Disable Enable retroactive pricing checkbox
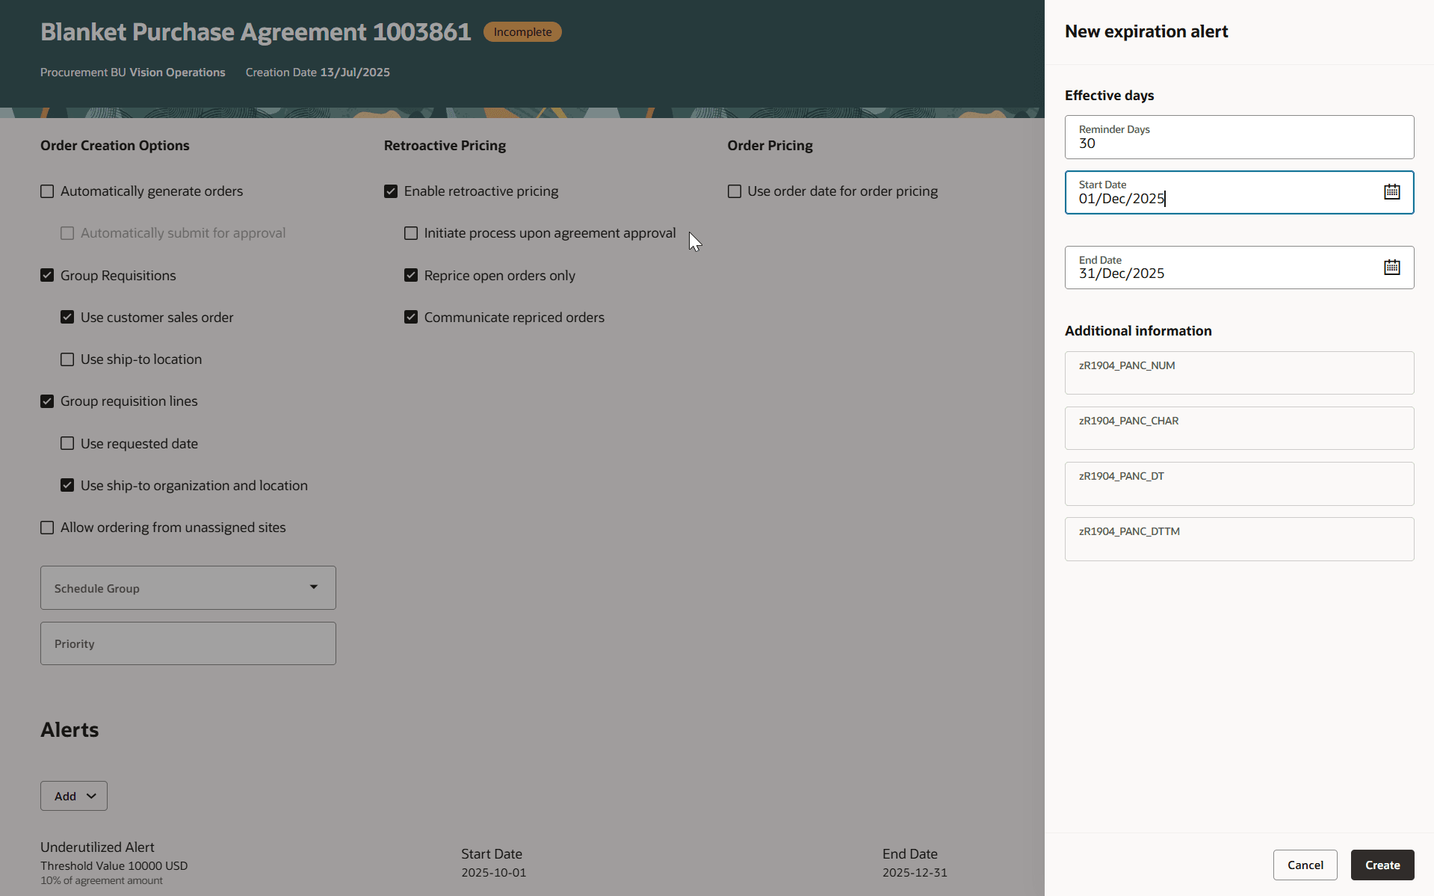 (x=391, y=191)
